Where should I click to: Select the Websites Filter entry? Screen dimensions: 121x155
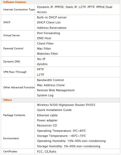tap(47, 54)
